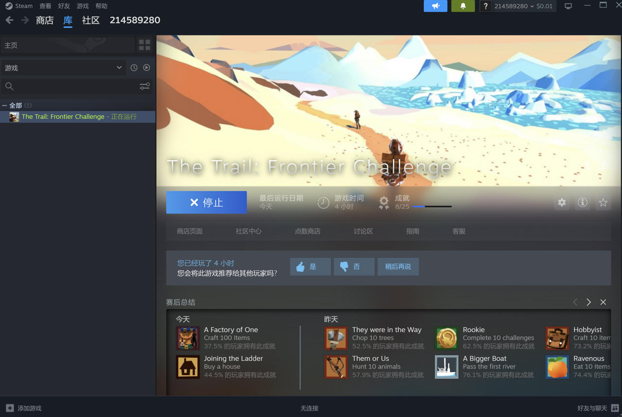Click the library search magnifier icon
Image resolution: width=622 pixels, height=417 pixels.
pyautogui.click(x=9, y=86)
